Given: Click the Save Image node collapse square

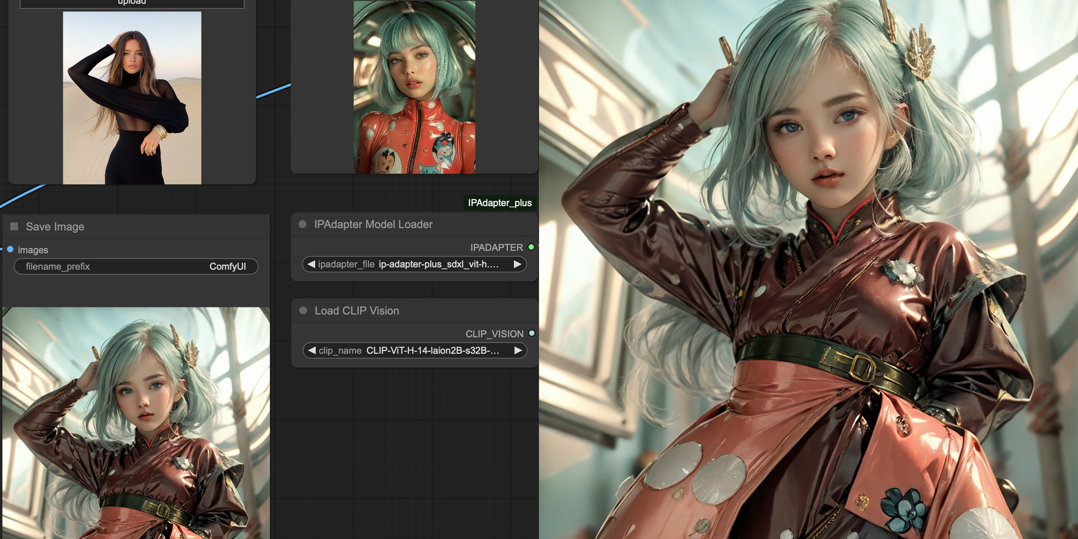Looking at the screenshot, I should tap(14, 226).
